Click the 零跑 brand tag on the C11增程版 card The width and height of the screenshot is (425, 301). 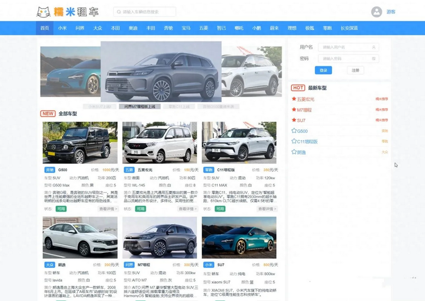pos(209,170)
